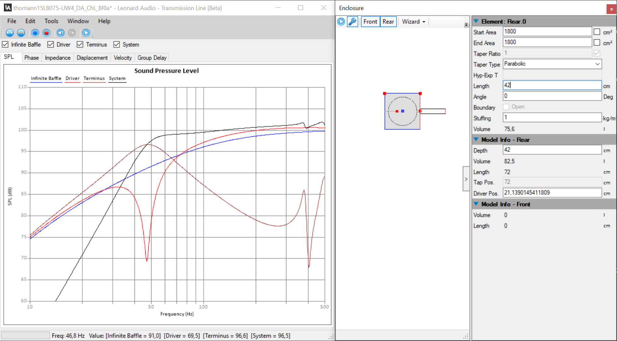Click the wrench icon in Enclosure toolbar
This screenshot has height=341, width=617.
click(x=352, y=22)
